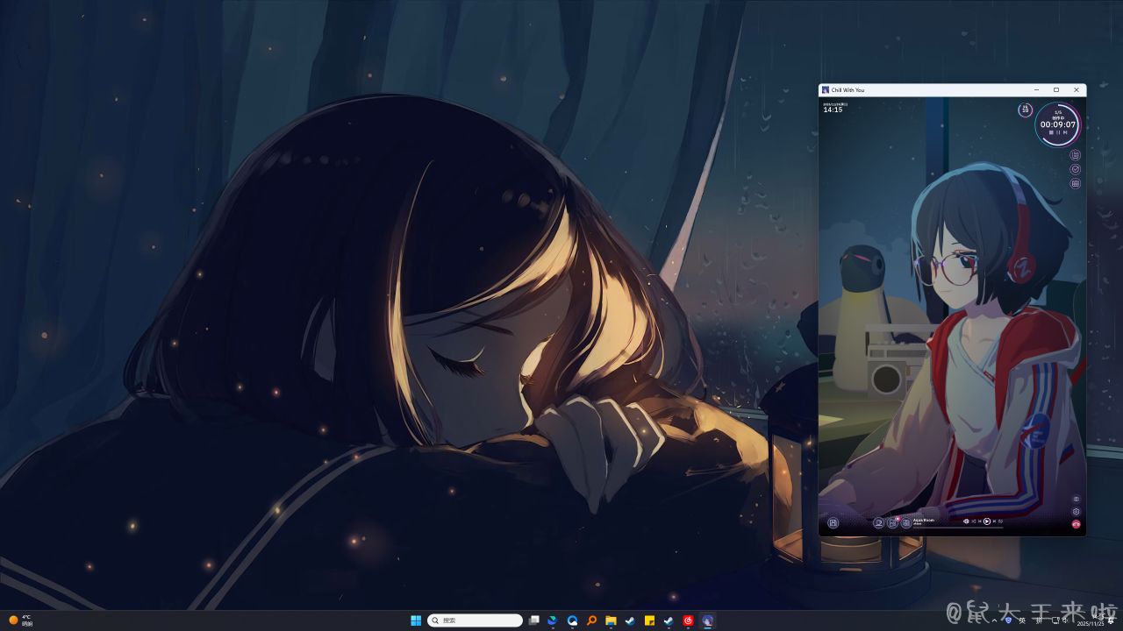Stop the pomodoro timer with the square button
This screenshot has height=631, width=1123.
1051,132
